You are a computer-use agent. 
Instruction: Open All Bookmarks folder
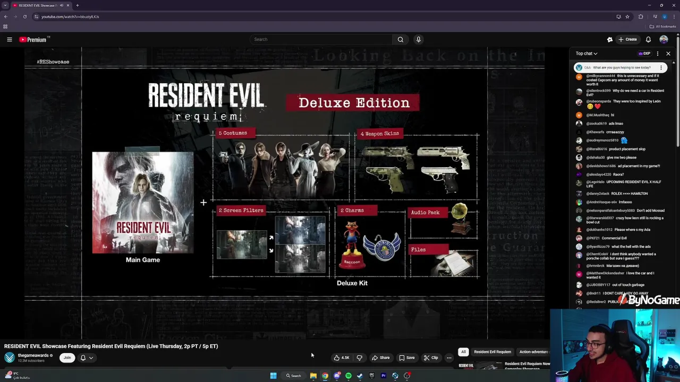662,27
